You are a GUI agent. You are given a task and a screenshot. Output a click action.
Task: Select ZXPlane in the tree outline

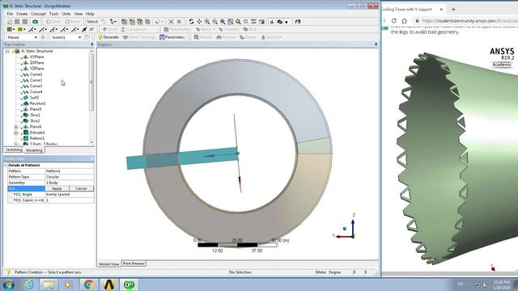click(36, 63)
